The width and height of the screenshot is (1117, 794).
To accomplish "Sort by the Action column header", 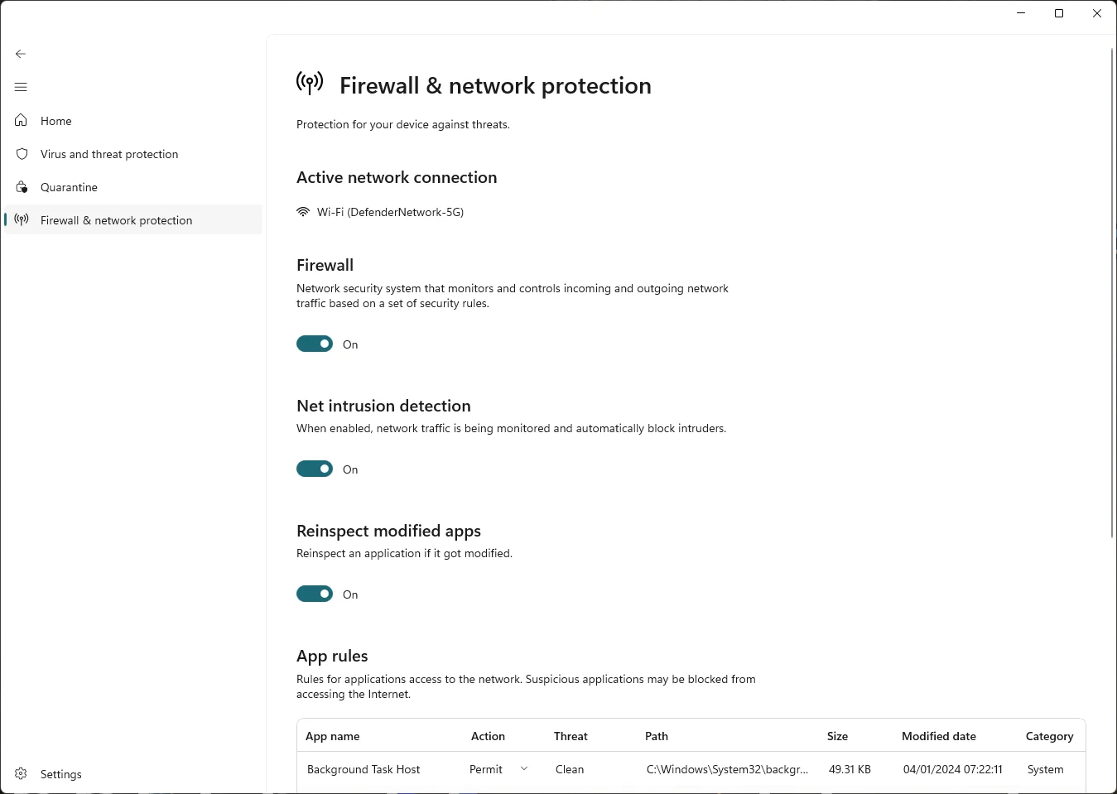I will [x=488, y=736].
